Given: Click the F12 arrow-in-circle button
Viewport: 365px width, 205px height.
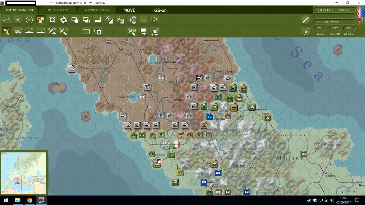Looking at the screenshot, I should (306, 32).
